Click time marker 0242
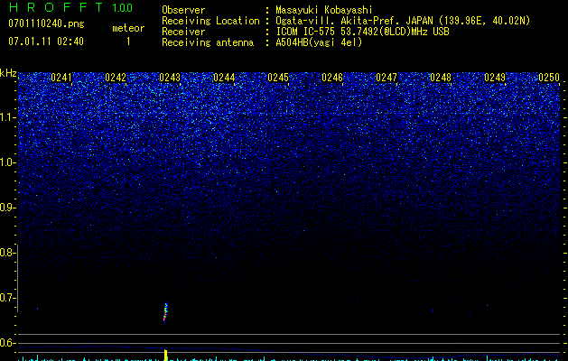The image size is (568, 361). (x=116, y=78)
